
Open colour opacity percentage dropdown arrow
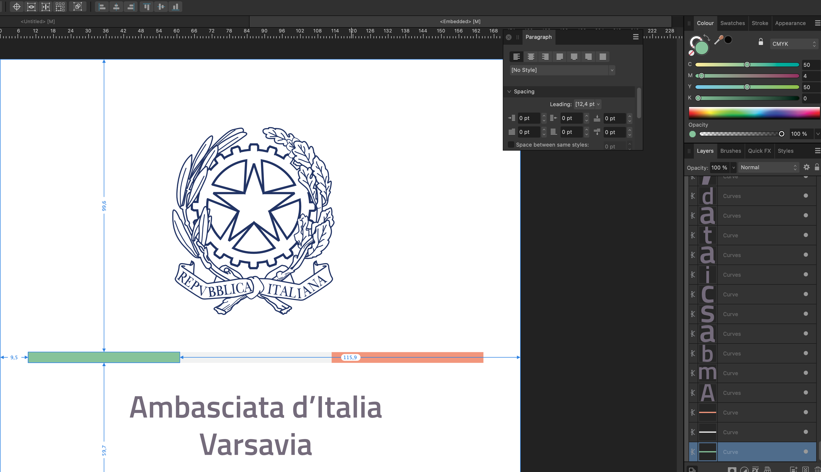click(818, 134)
